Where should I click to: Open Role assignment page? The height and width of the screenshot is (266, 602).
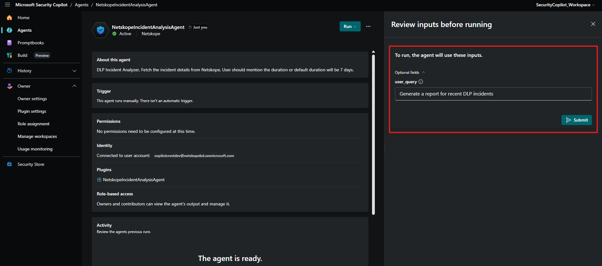pos(33,124)
